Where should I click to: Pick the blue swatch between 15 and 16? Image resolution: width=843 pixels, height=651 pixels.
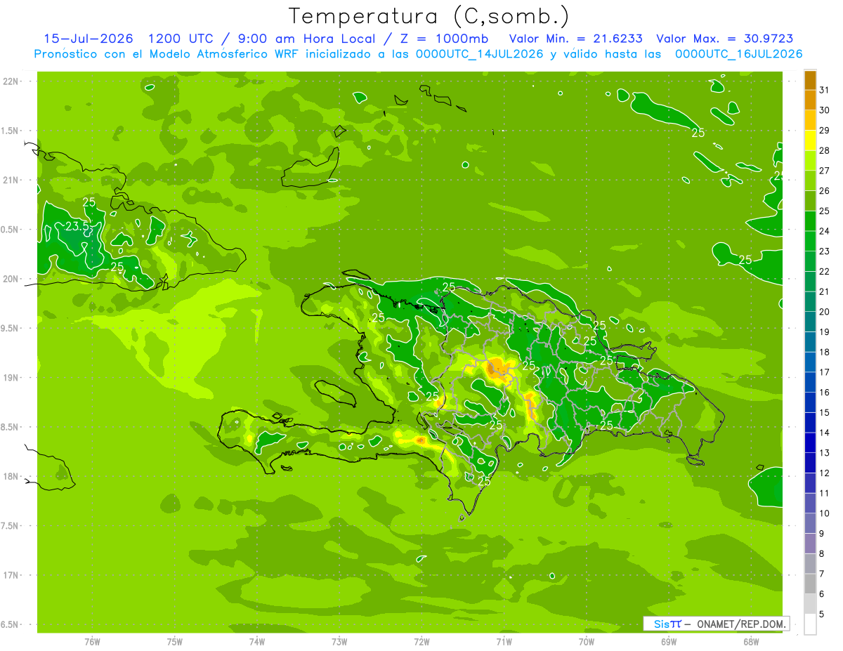pyautogui.click(x=810, y=402)
